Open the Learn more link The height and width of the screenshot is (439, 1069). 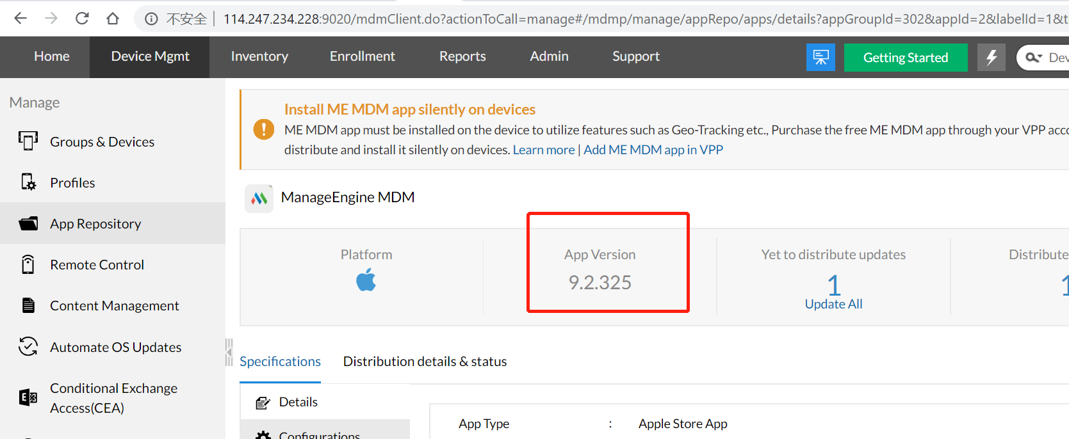pos(544,150)
